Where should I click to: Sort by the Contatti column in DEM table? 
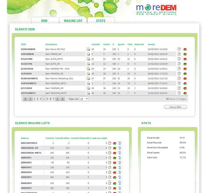tap(96, 44)
